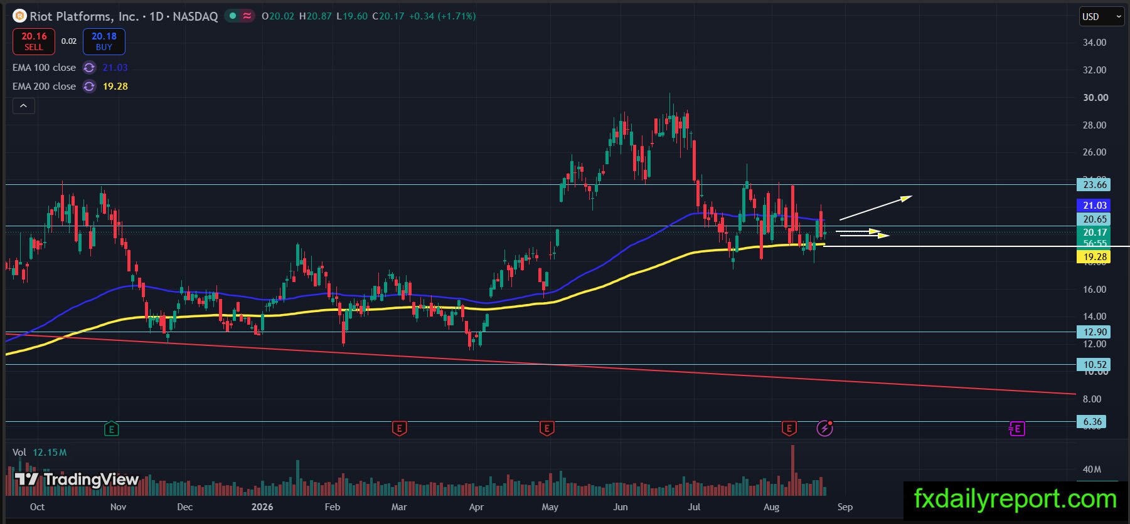Click the Feb label on time axis

332,507
